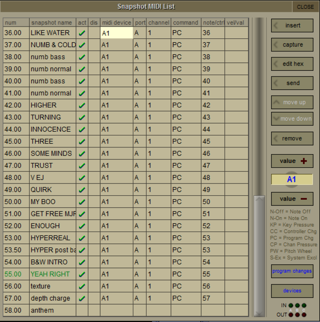Image resolution: width=320 pixels, height=322 pixels.
Task: Select snapshot name GET FREE MJF
Action: coord(53,214)
